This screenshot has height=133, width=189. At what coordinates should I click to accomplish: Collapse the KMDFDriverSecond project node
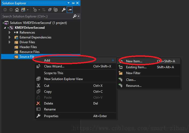pyautogui.click(x=5, y=28)
